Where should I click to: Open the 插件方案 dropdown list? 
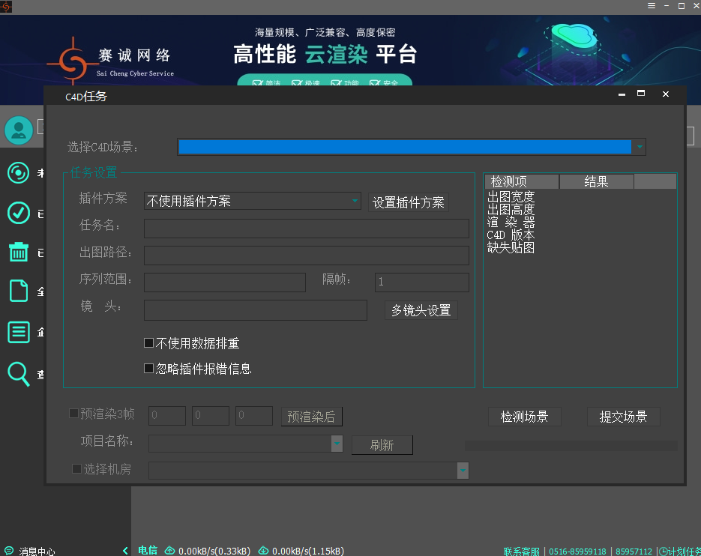(355, 202)
